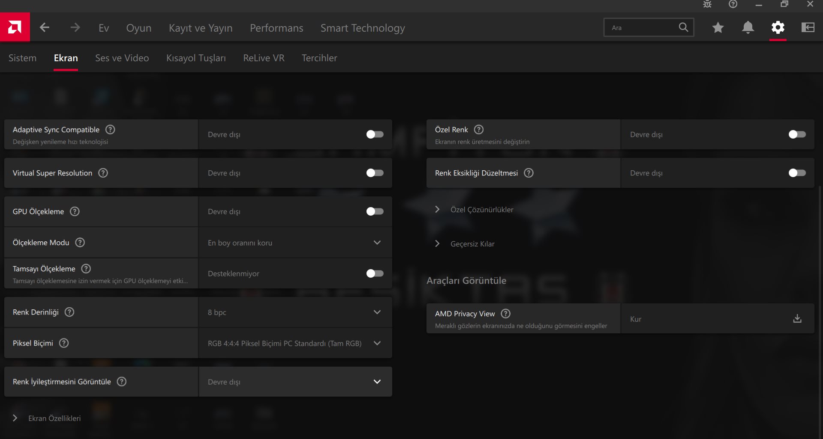Click the AMD logo home icon

pos(15,27)
